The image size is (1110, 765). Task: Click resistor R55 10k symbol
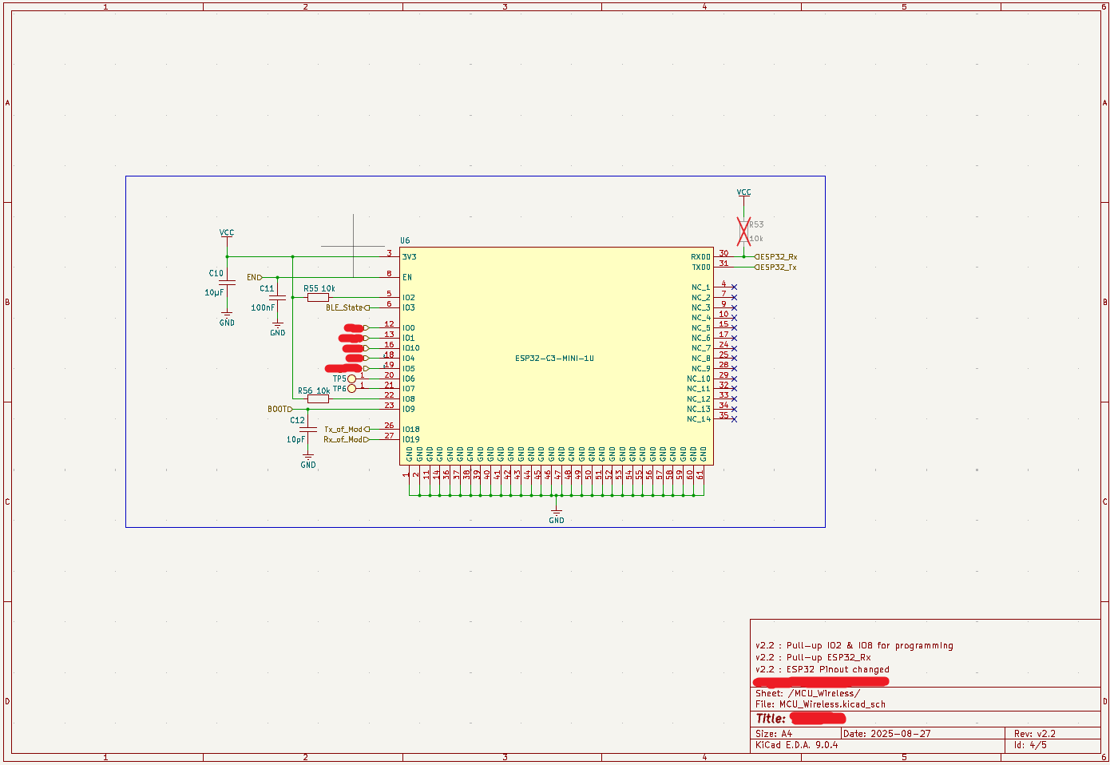point(318,297)
